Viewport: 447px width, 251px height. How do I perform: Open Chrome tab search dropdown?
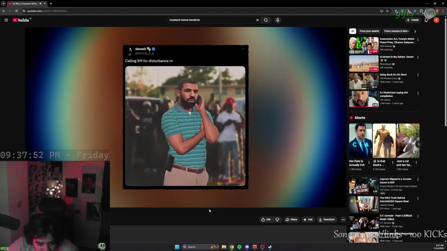[3, 3]
